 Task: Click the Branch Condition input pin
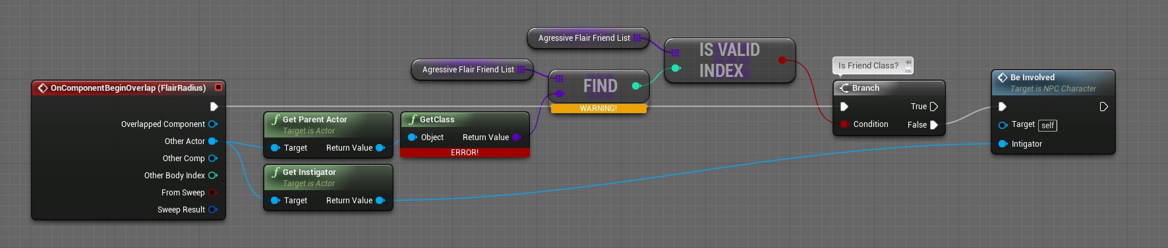click(844, 124)
